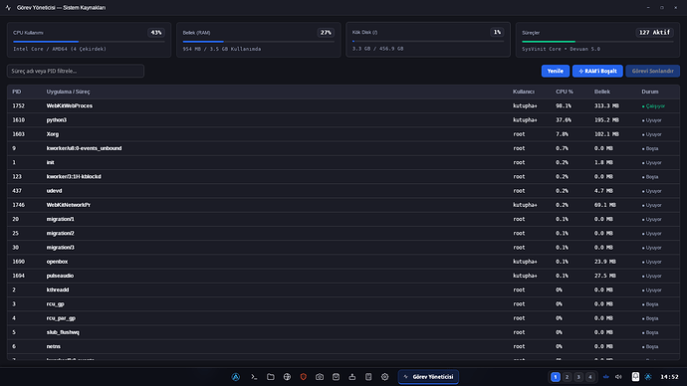Click the RAM'i Boşalt button

coord(597,71)
